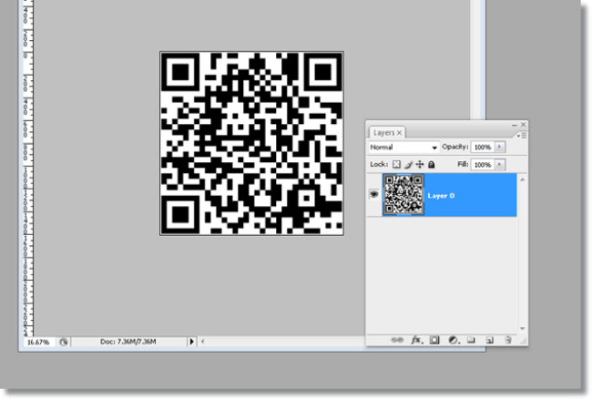Click the link layers icon

(x=397, y=340)
